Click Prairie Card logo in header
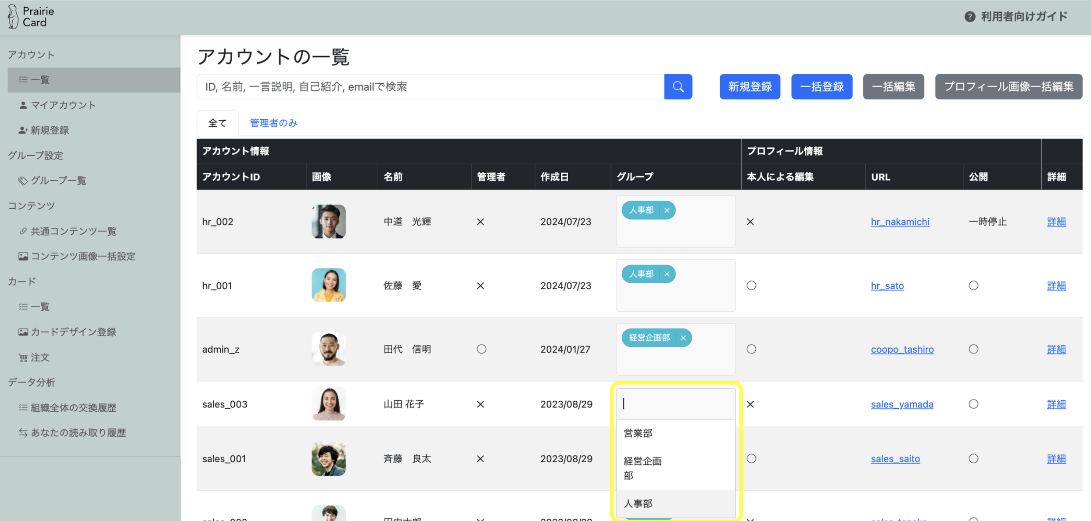1091x521 pixels. (31, 17)
